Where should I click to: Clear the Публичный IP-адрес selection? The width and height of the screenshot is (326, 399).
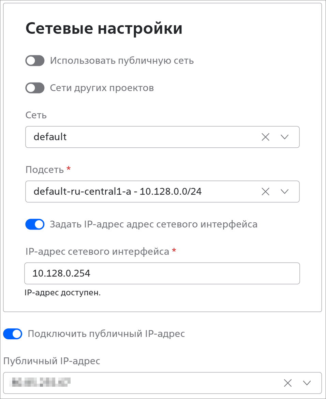[x=288, y=383]
